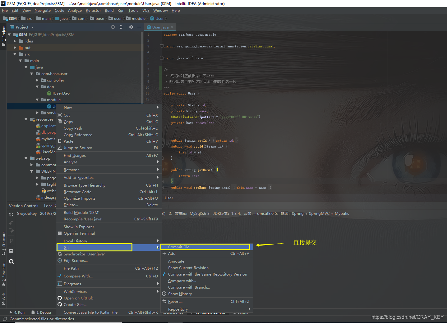Expand the .idea folder
The width and height of the screenshot is (447, 323).
(x=15, y=41)
